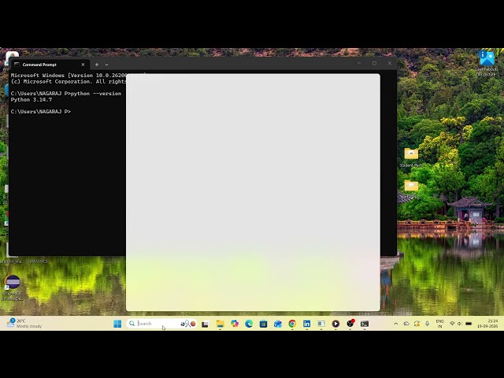Viewport: 504px width, 378px height.
Task: Open the sync update tray icon
Action: (x=417, y=324)
